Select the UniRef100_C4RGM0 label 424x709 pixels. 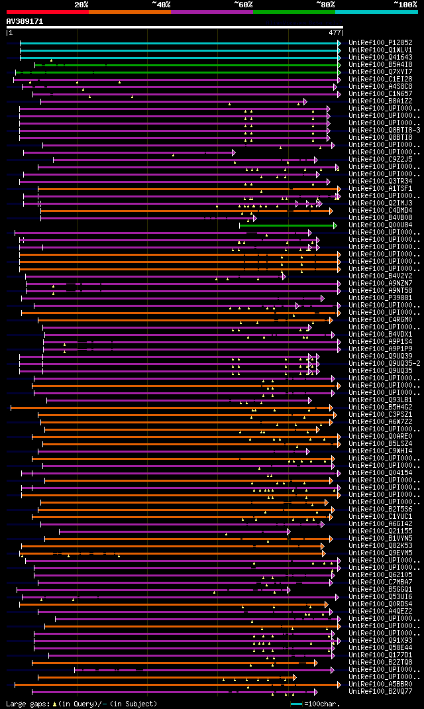(380, 319)
